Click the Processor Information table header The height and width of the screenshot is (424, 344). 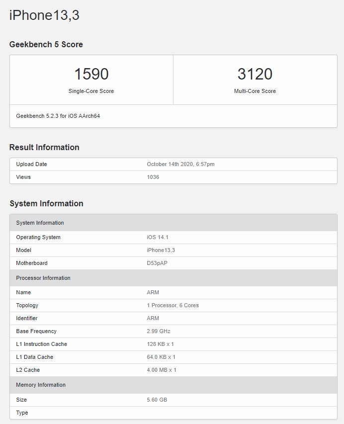(x=173, y=278)
